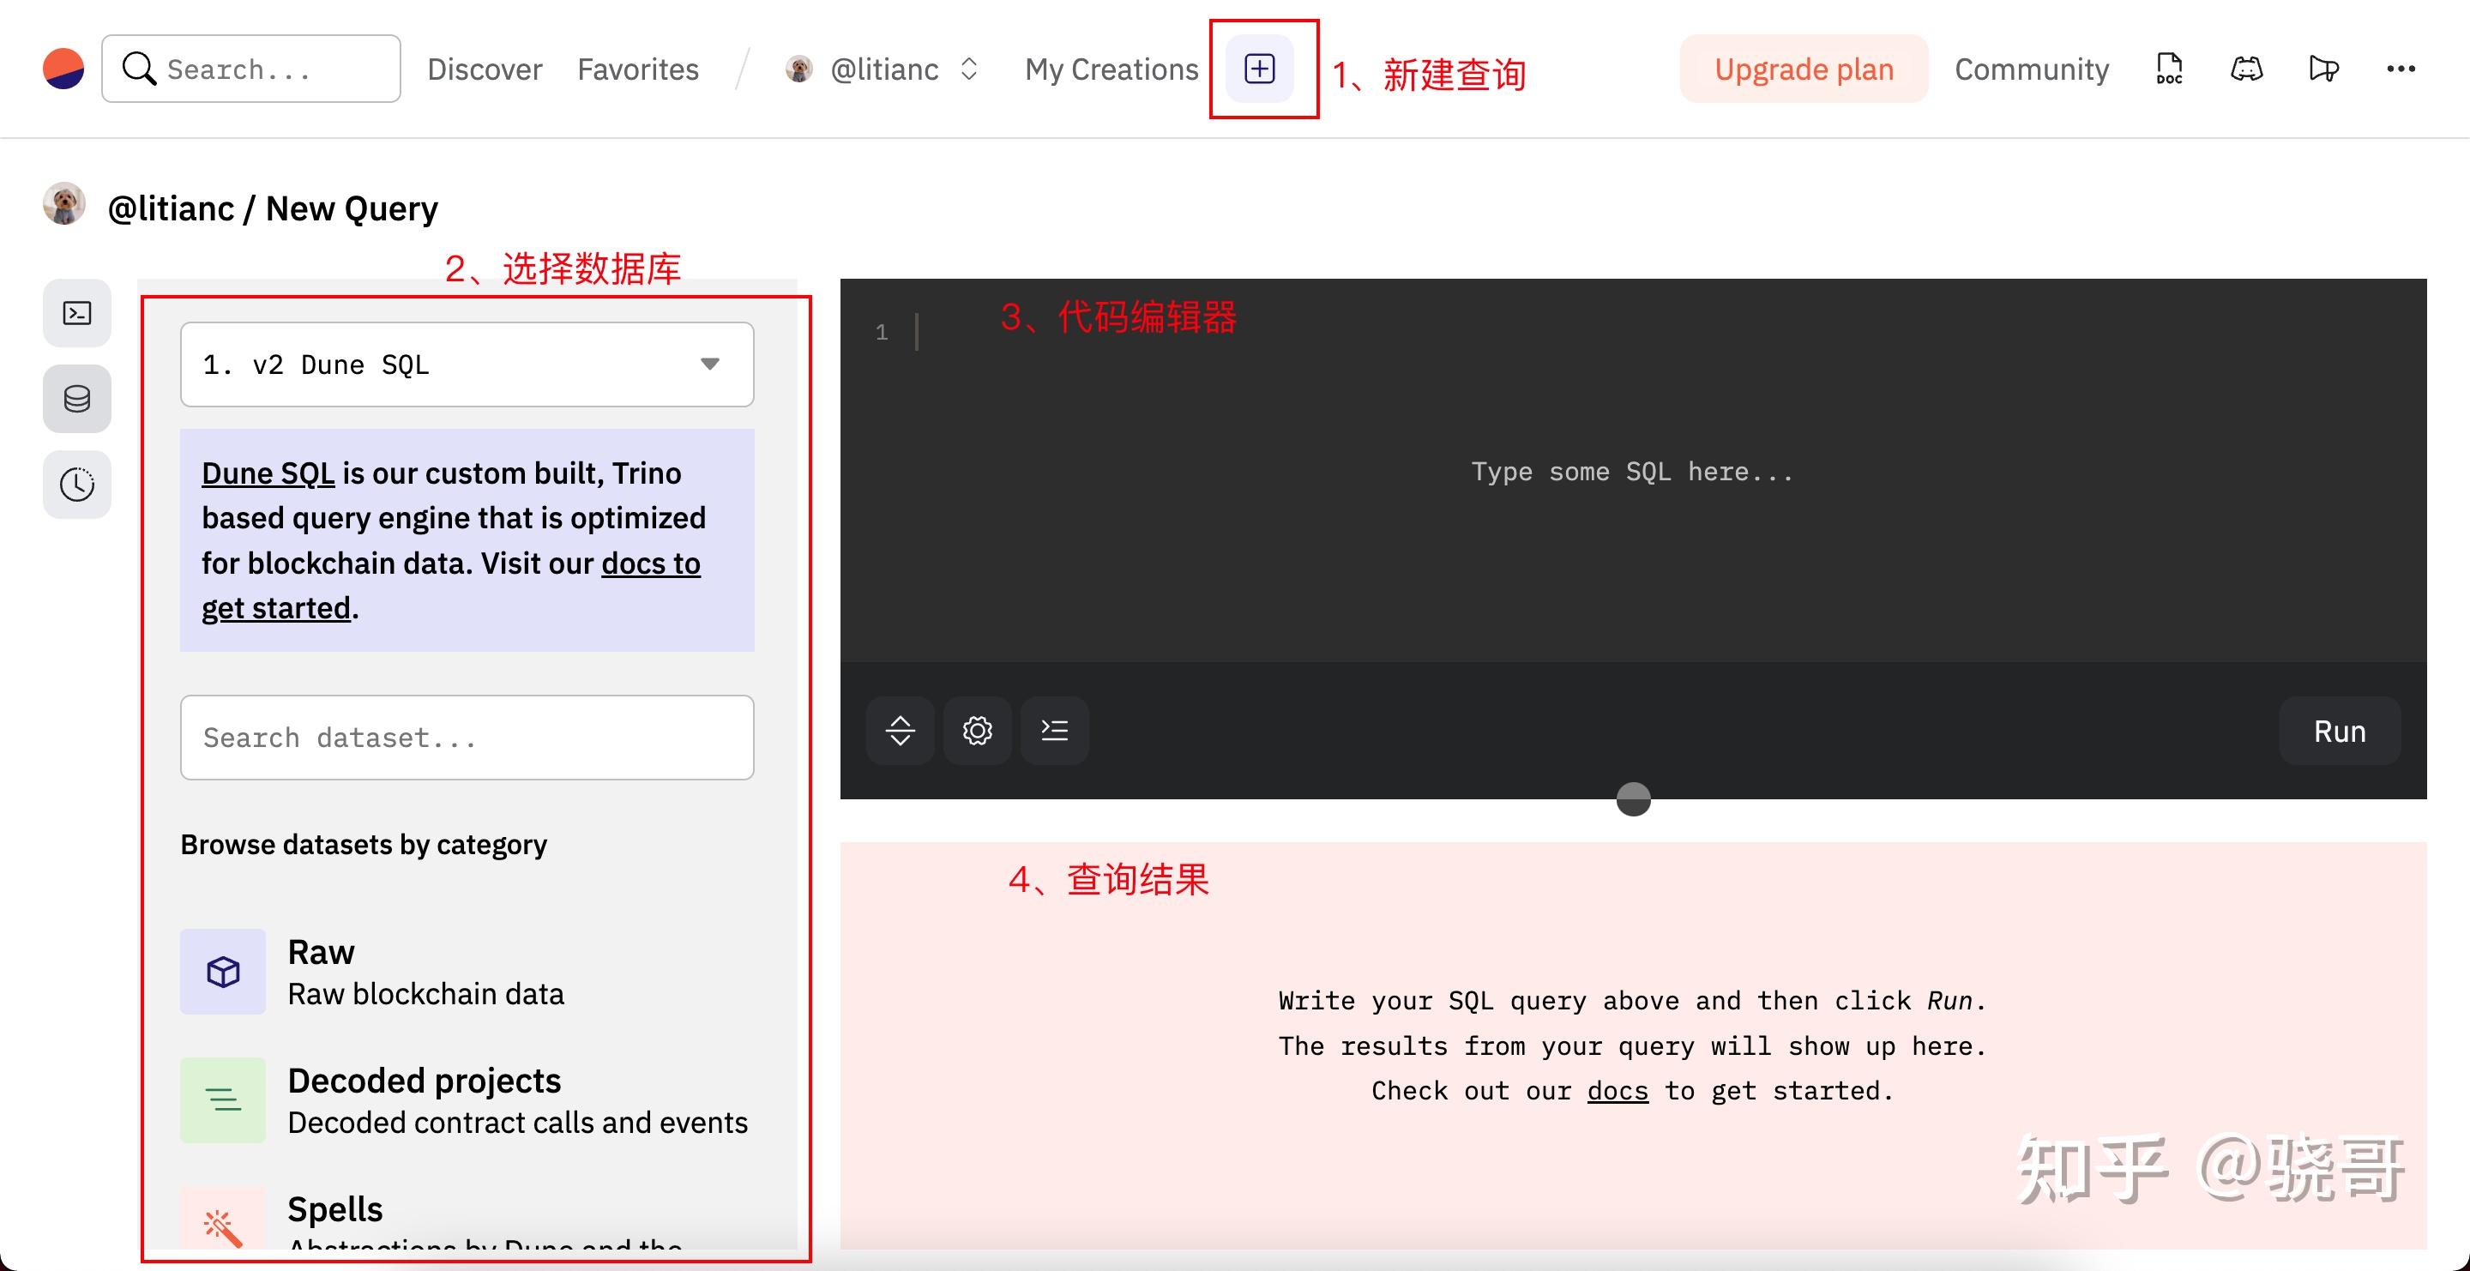Click the Upgrade plan button
This screenshot has width=2470, height=1271.
[x=1804, y=69]
